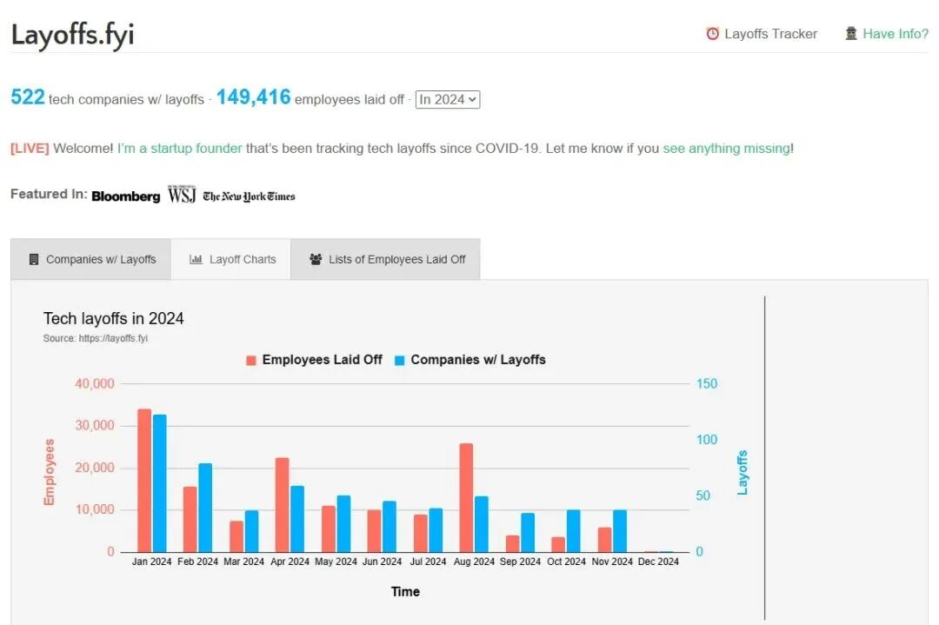Click the red Employees Laid Off legend swatch
The height and width of the screenshot is (625, 939).
251,361
